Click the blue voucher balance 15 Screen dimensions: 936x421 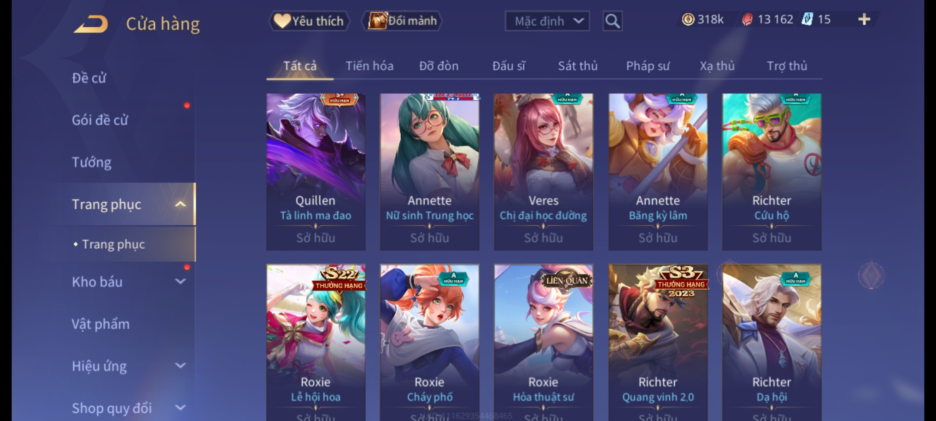tap(816, 19)
